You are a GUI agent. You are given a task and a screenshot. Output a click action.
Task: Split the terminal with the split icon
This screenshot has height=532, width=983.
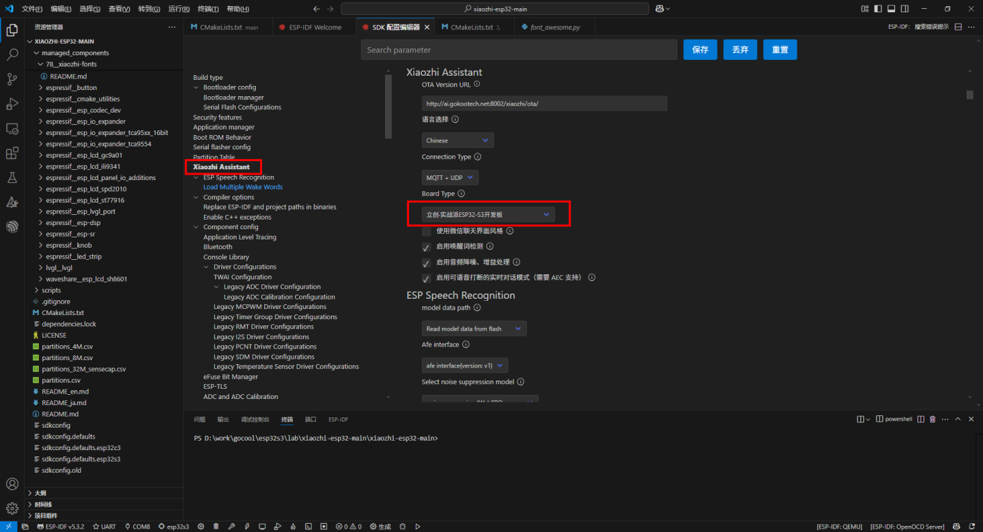pos(921,419)
